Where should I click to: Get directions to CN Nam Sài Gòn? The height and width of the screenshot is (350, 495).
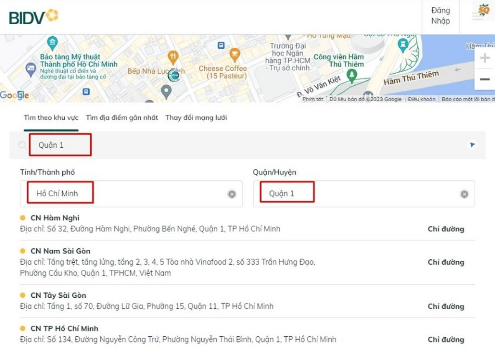[x=445, y=262]
